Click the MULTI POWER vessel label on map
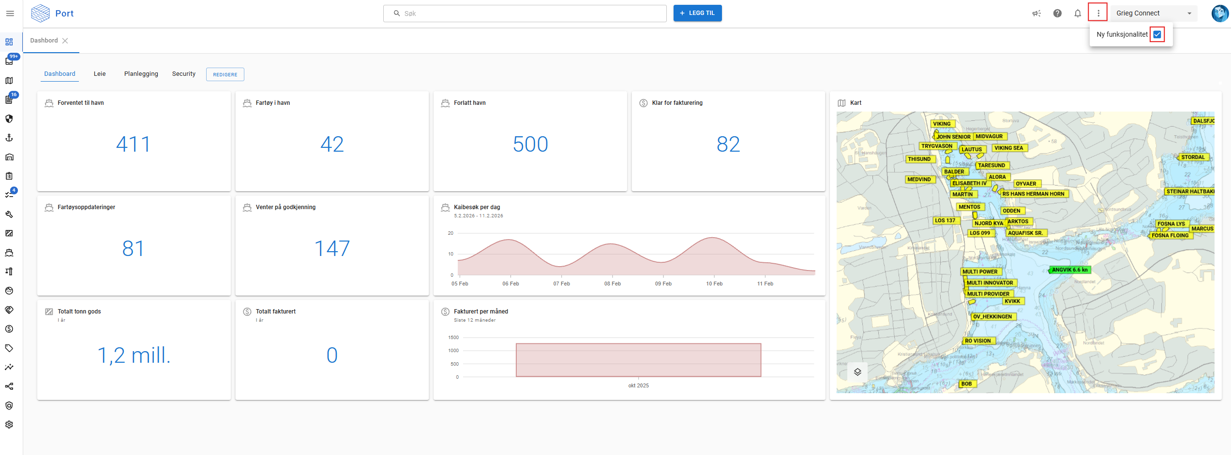Image resolution: width=1231 pixels, height=455 pixels. point(980,271)
